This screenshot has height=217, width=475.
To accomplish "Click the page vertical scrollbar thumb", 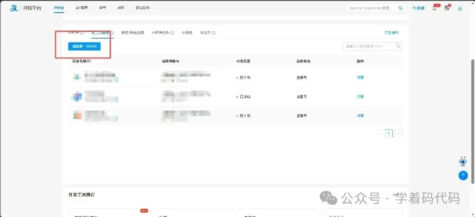I will tap(473, 121).
